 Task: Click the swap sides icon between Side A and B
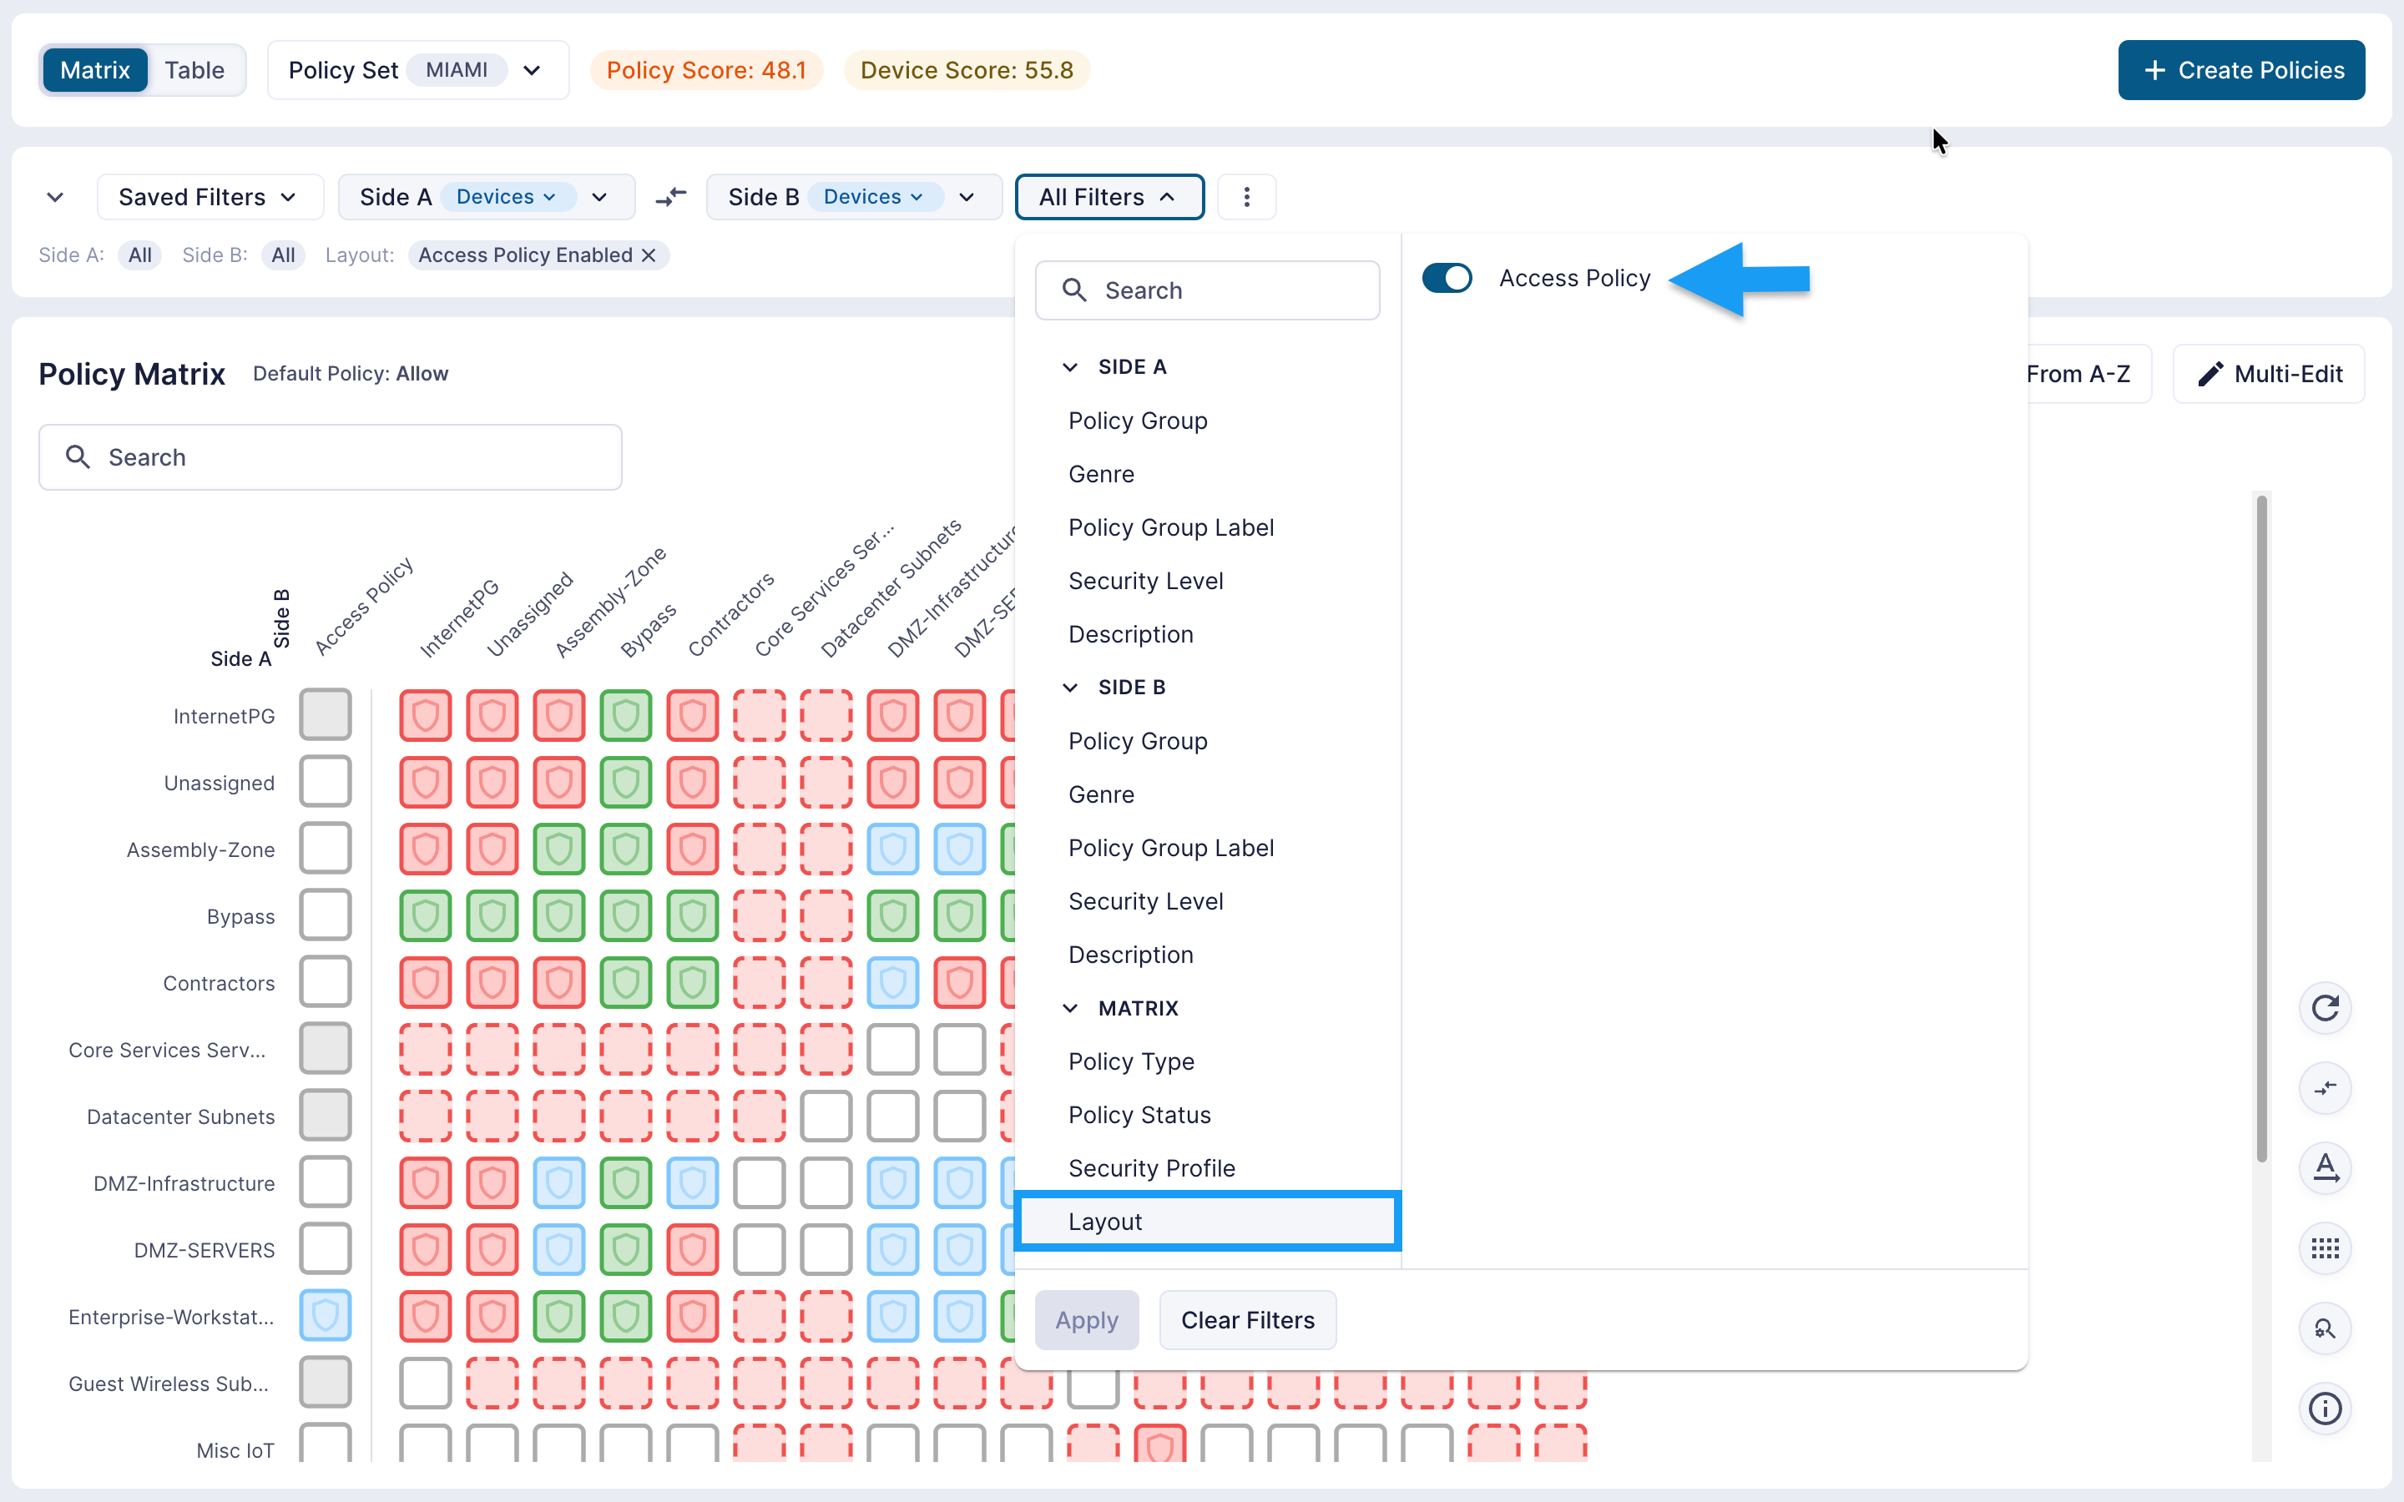[x=671, y=197]
